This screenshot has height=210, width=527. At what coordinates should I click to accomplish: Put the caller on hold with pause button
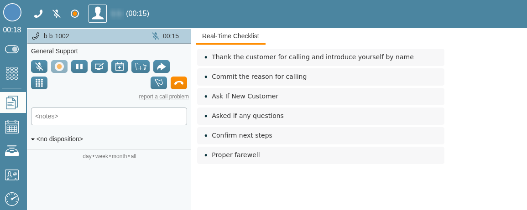click(79, 67)
